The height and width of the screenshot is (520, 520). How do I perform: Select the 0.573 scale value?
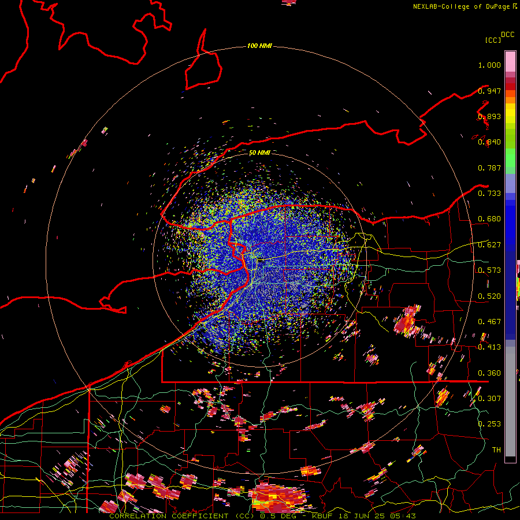click(x=489, y=270)
